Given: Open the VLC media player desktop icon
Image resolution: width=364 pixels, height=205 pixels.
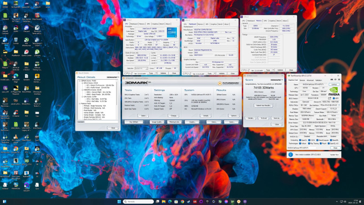Looking at the screenshot, I should [15, 138].
